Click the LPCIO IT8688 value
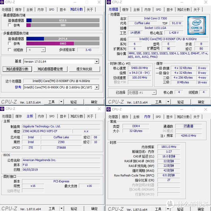The width and height of the screenshot is (211, 211). (x=61, y=148)
